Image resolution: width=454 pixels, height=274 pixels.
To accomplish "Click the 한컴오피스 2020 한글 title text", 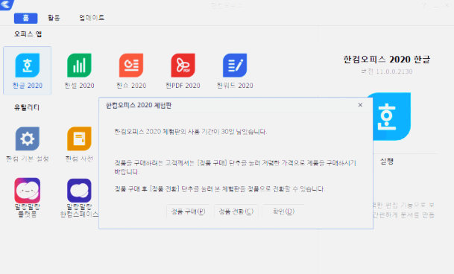I will pos(387,60).
